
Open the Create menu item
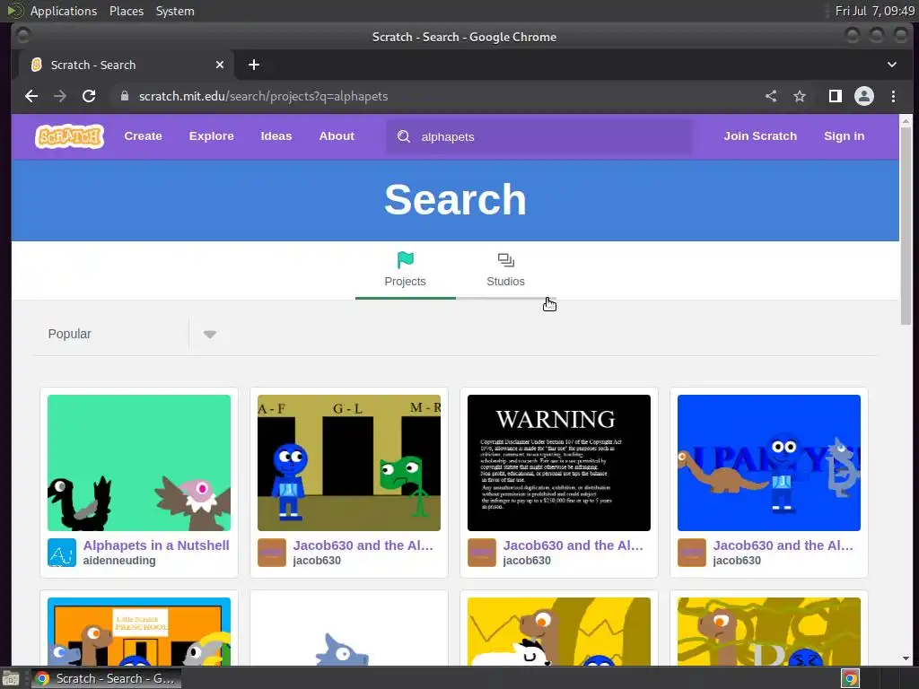(x=143, y=136)
